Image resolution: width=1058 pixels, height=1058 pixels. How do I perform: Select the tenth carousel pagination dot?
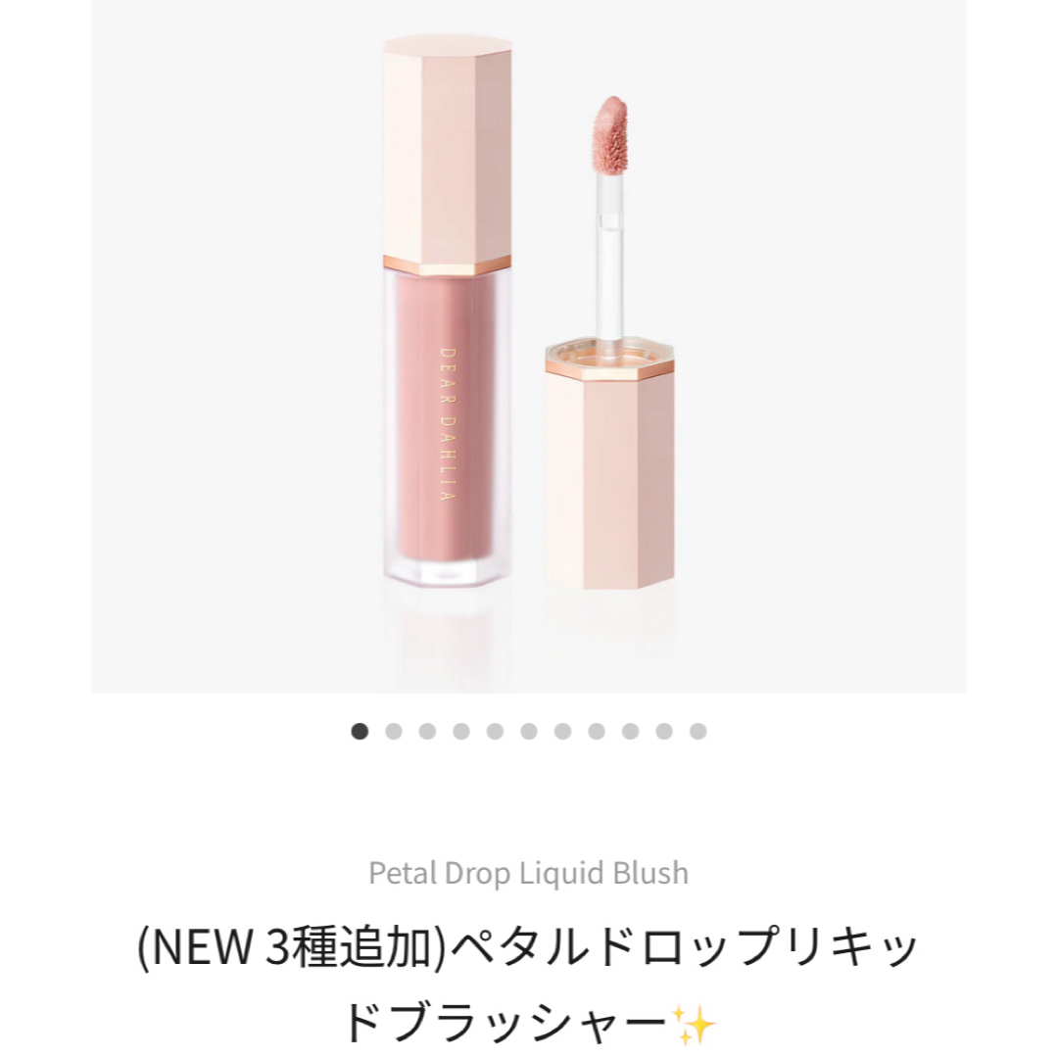664,731
